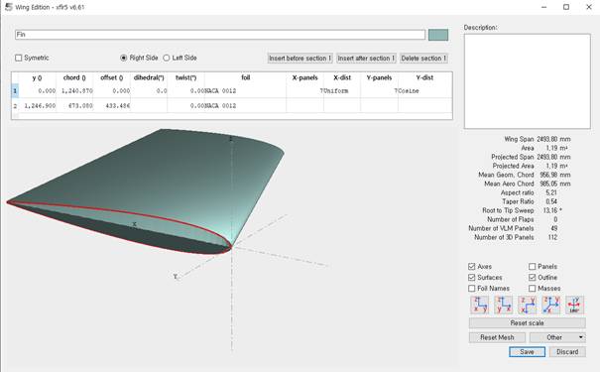The width and height of the screenshot is (600, 372).
Task: Click the Uniform X-dist cell
Action: pos(342,91)
